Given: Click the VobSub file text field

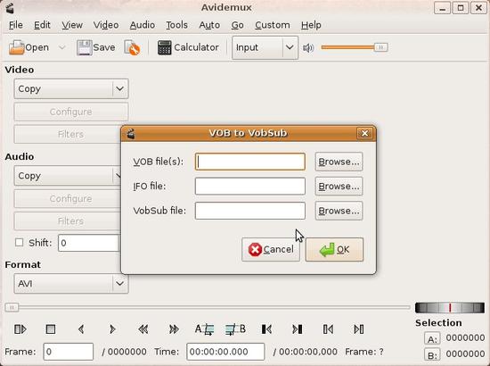Looking at the screenshot, I should [x=250, y=211].
